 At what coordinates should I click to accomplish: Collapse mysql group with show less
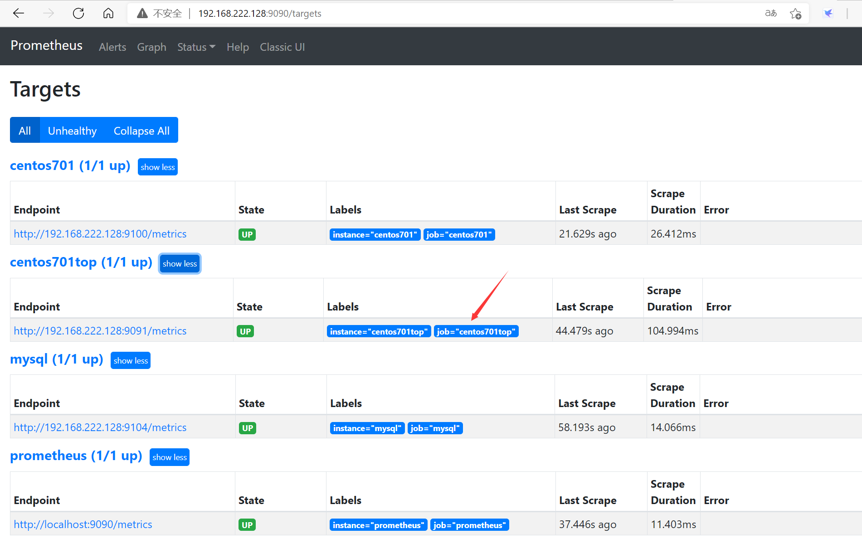point(131,360)
